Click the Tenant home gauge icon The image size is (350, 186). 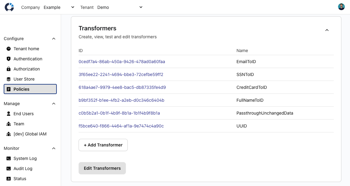pyautogui.click(x=9, y=49)
